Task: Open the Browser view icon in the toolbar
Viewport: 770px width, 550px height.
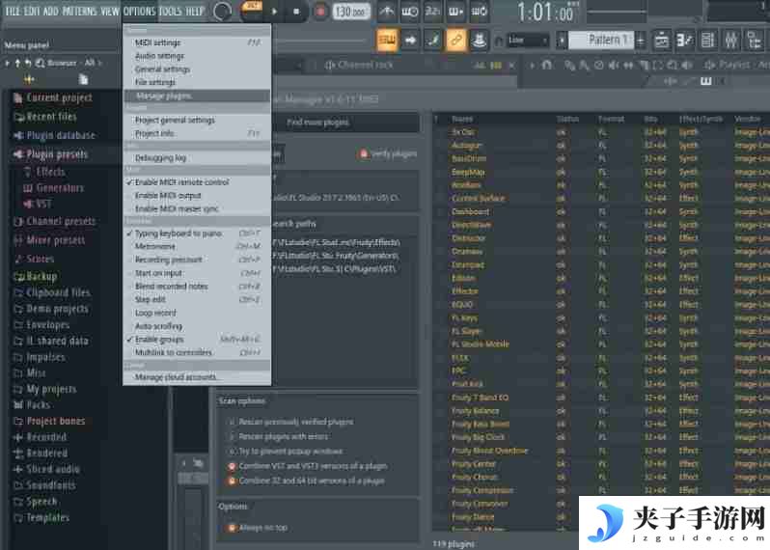Action: tap(754, 40)
